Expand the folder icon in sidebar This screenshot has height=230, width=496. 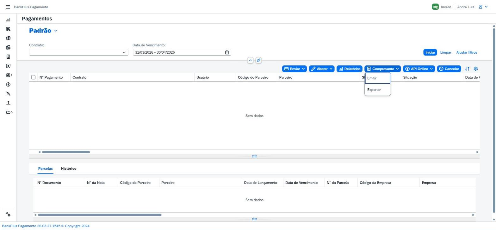click(9, 112)
